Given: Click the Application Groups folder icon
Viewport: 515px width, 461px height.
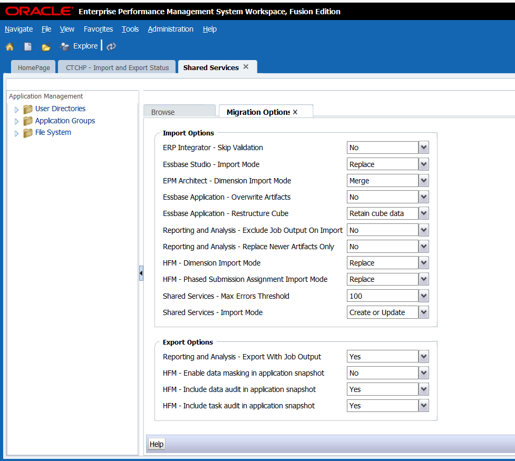Looking at the screenshot, I should 27,121.
